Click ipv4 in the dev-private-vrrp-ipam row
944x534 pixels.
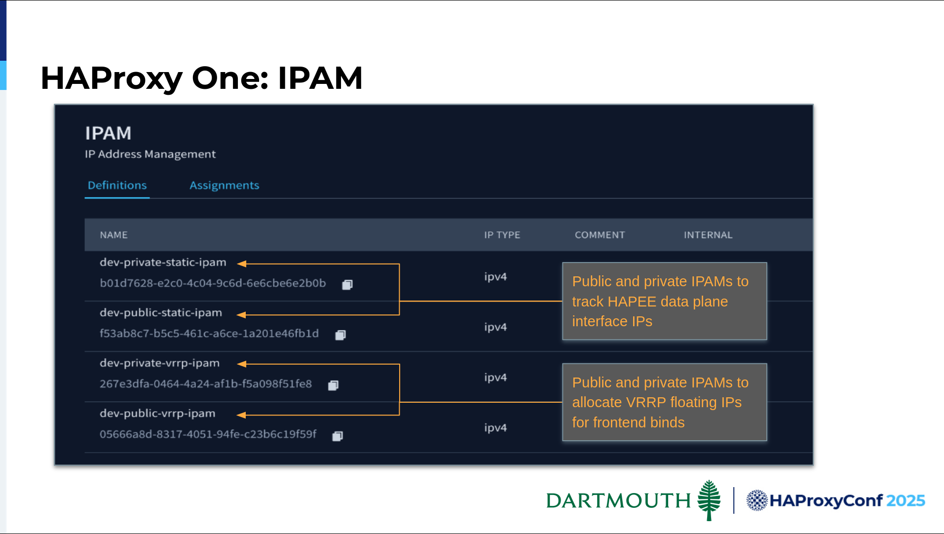pyautogui.click(x=495, y=378)
